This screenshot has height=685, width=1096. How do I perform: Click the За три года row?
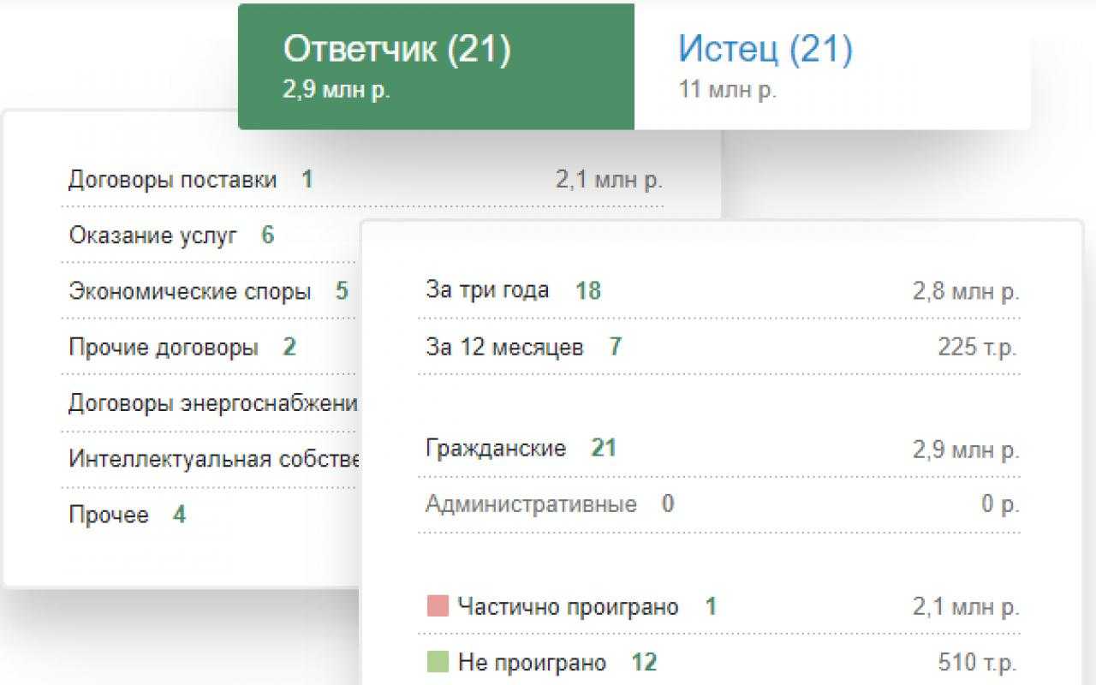[719, 291]
